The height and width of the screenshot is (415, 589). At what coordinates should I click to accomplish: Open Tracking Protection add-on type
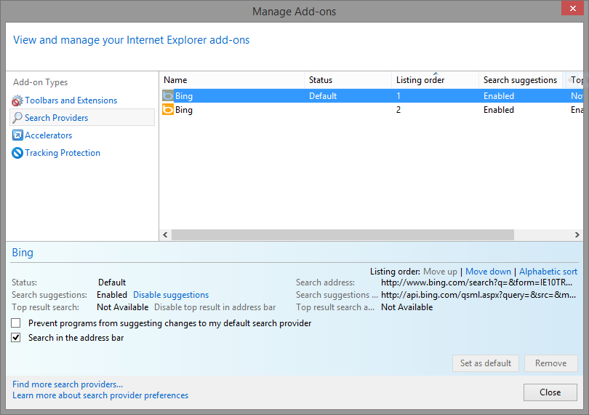63,153
